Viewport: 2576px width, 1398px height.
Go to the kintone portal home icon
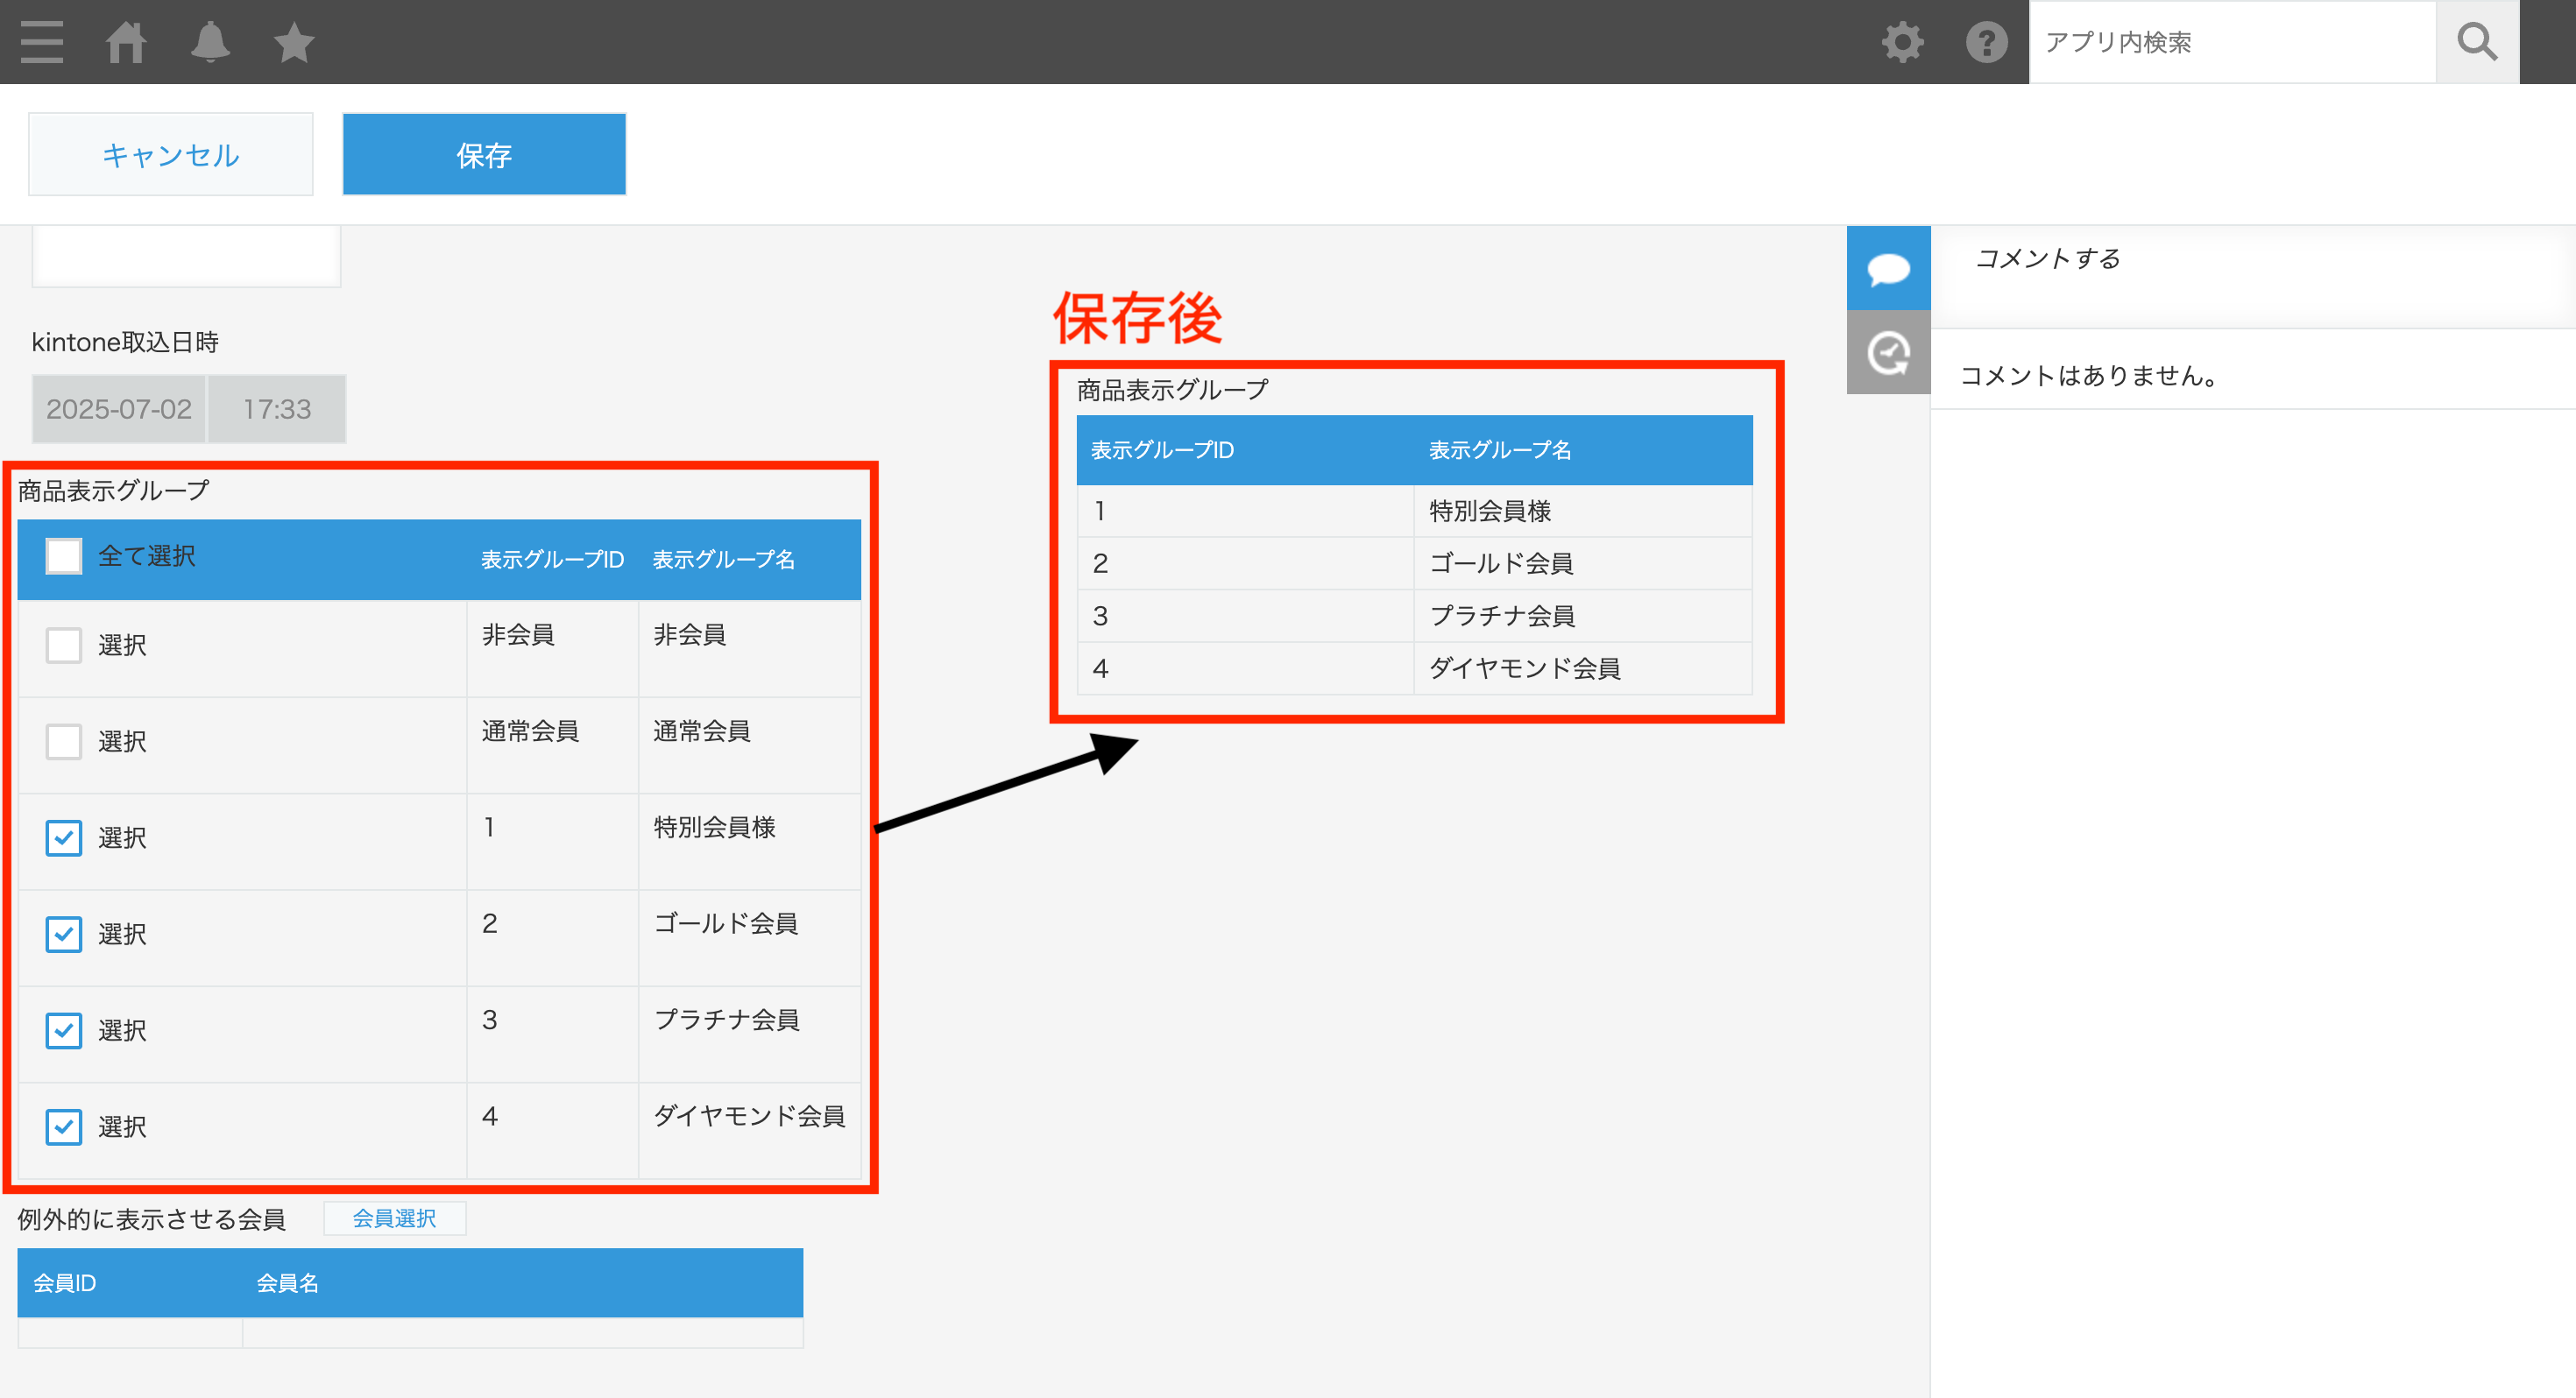coord(127,42)
